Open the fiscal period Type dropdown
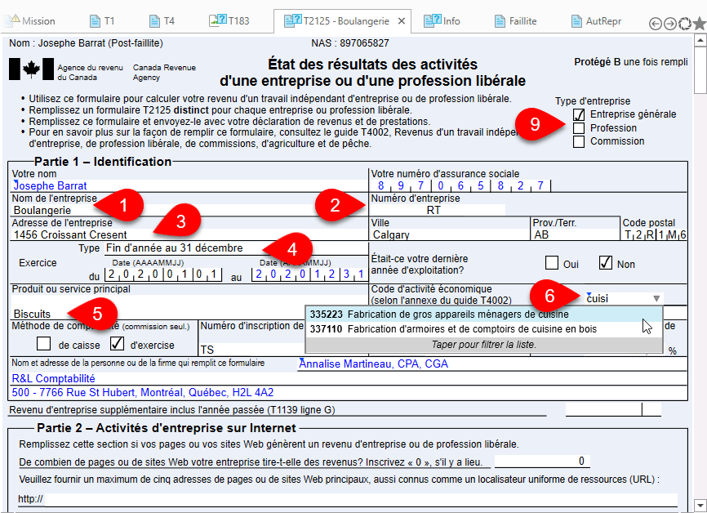Screen dimensions: 707x513 (236, 248)
